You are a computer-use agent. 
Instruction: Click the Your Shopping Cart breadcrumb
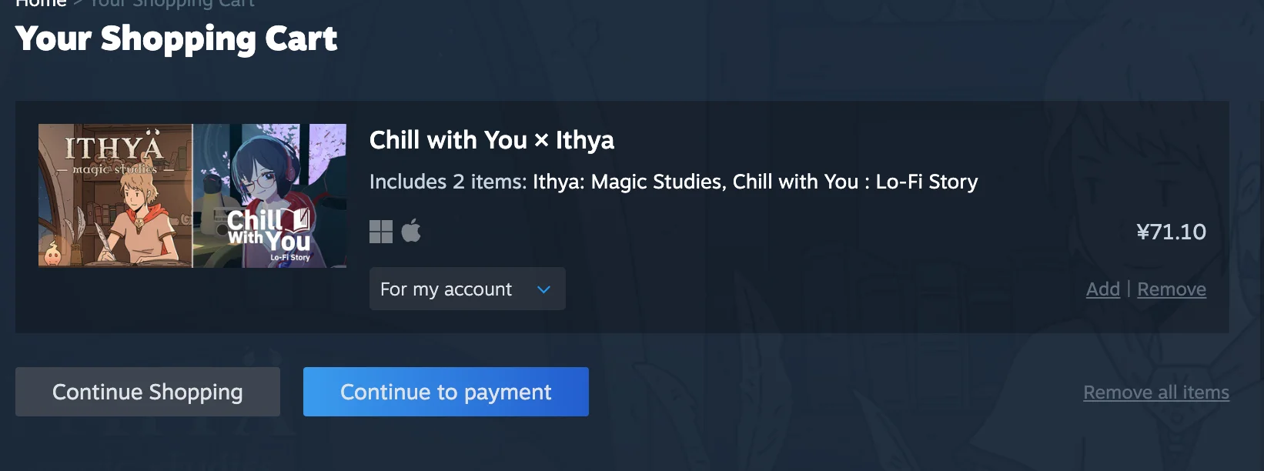tap(172, 3)
